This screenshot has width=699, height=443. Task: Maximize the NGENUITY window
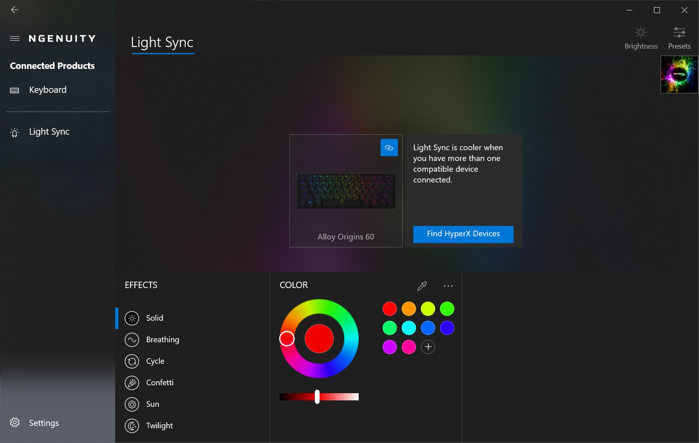[657, 10]
